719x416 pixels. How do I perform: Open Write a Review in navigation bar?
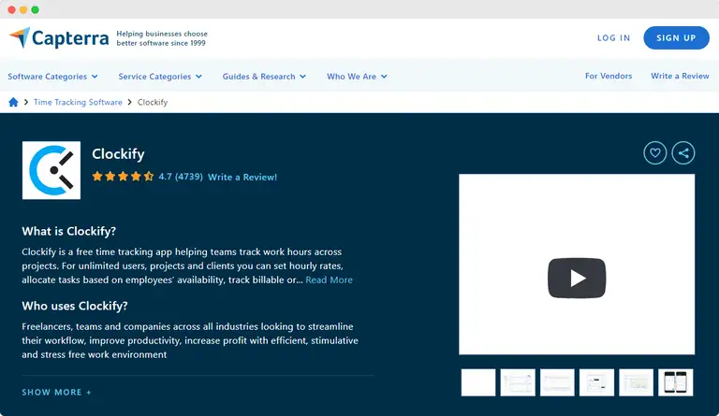[680, 77]
